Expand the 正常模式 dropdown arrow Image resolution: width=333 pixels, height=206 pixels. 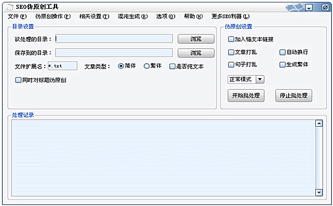tap(260, 80)
